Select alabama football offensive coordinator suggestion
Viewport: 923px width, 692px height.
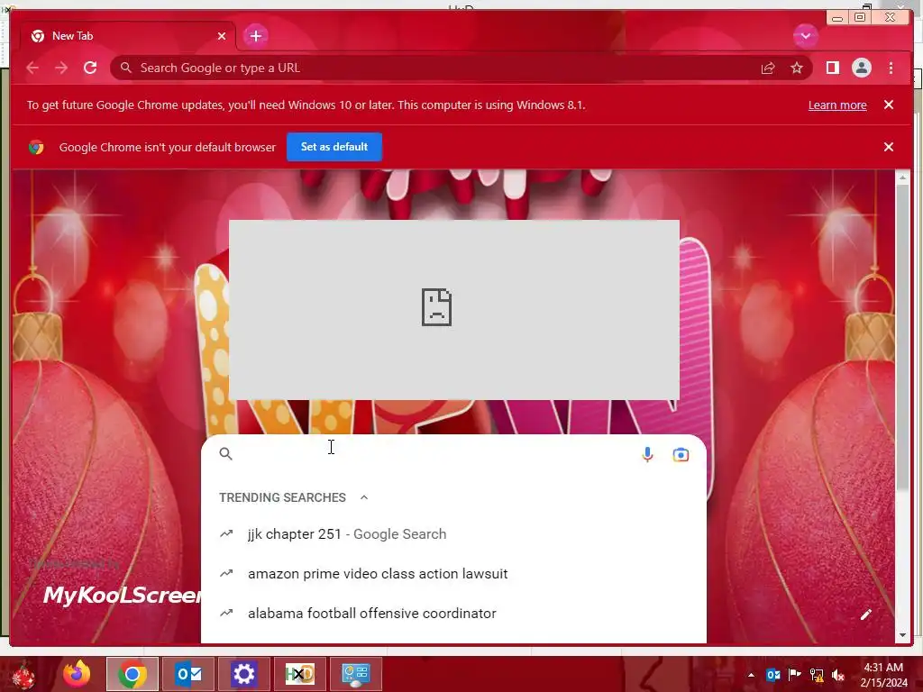tap(453, 613)
